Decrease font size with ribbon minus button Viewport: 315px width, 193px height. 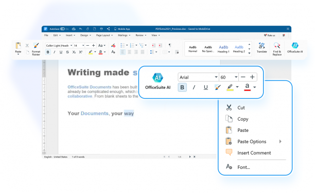click(x=87, y=46)
